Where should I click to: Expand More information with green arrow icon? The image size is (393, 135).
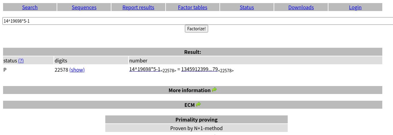[214, 90]
